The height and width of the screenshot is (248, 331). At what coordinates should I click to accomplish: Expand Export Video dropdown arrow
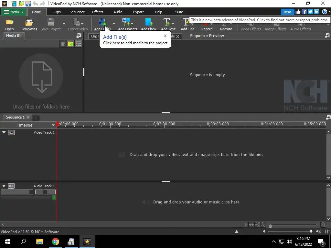tap(82, 24)
